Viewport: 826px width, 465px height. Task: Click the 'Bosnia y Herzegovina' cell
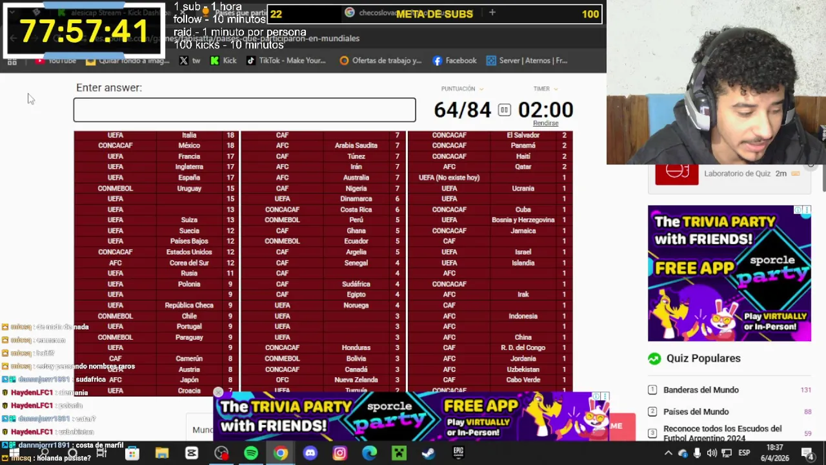523,220
